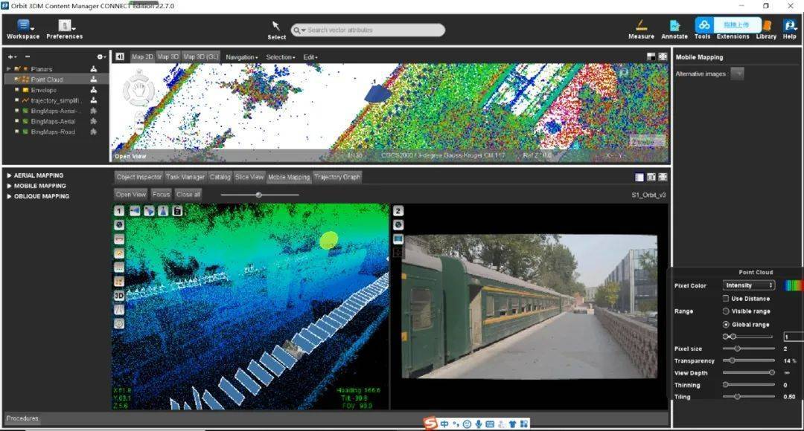804x431 pixels.
Task: Switch to the Trajectory Graph tab
Action: (337, 177)
